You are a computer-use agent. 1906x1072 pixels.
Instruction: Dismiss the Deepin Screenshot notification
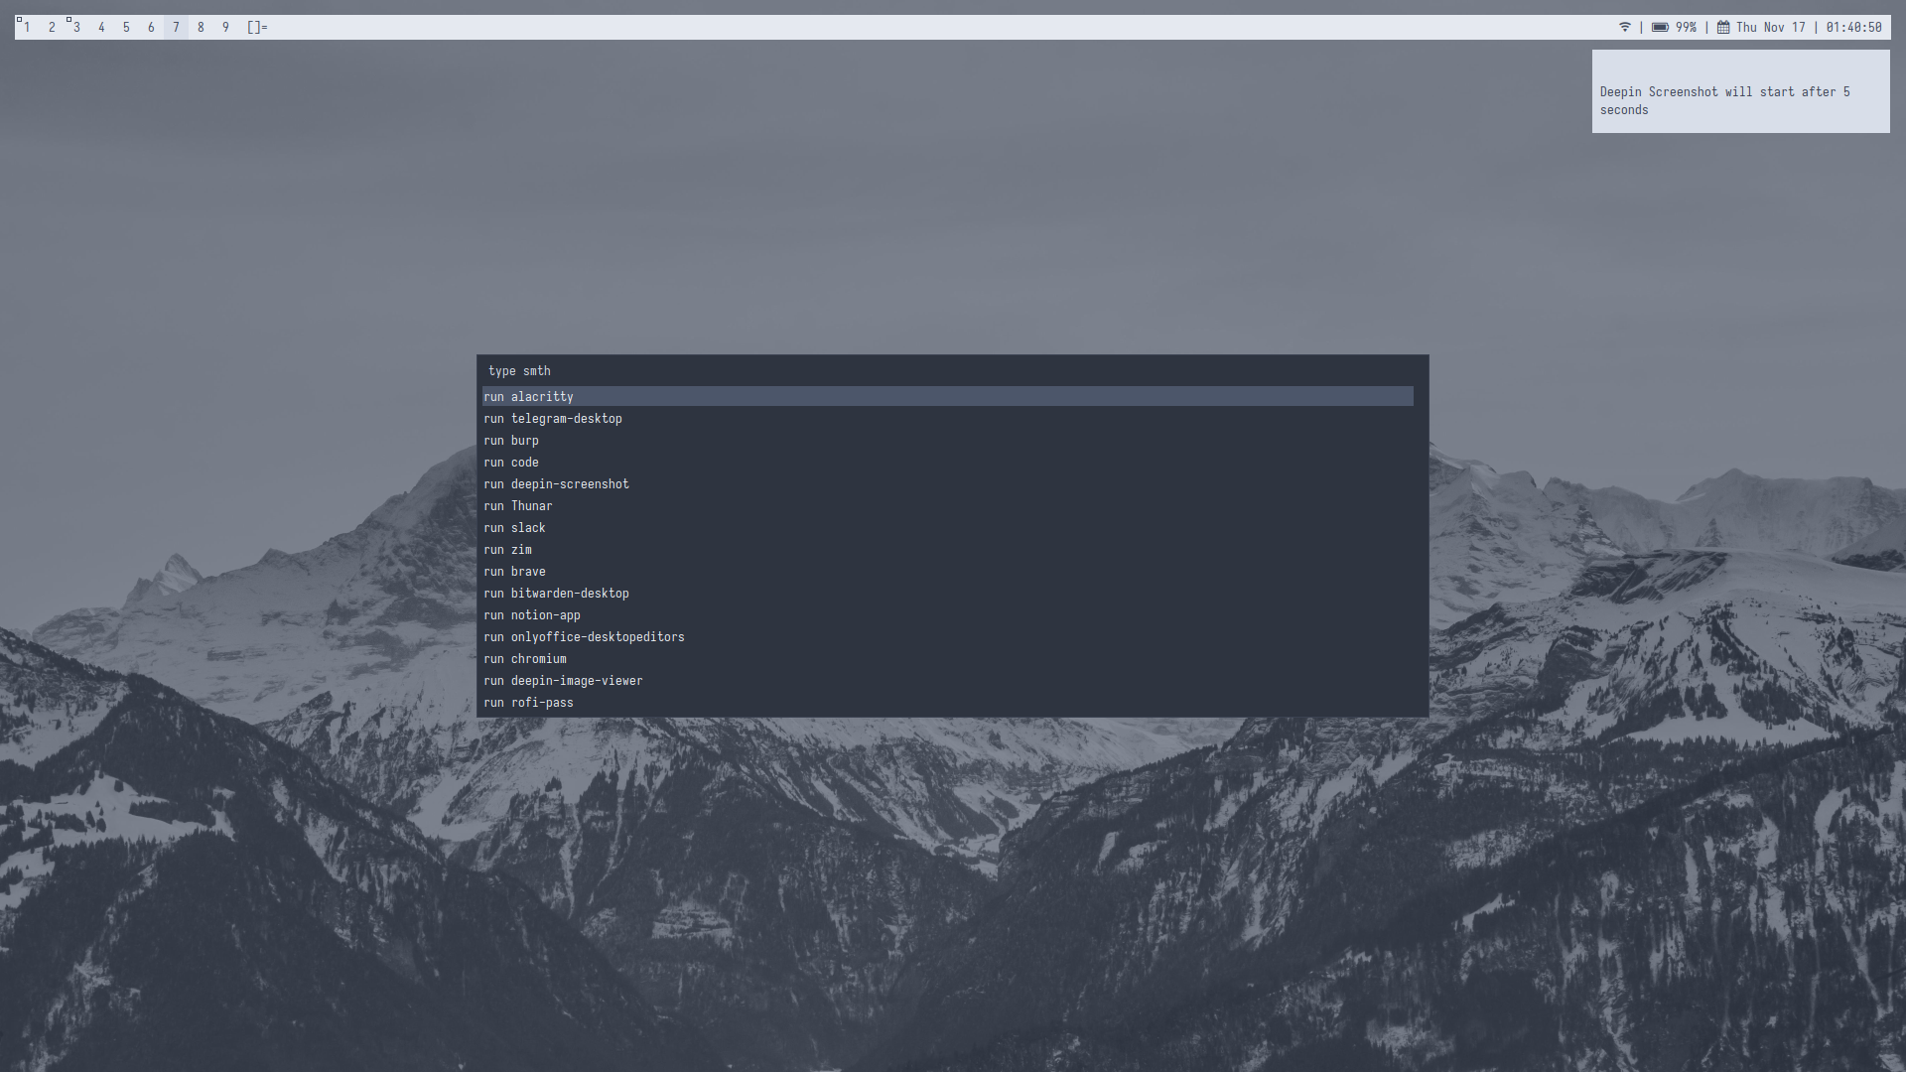(x=1740, y=91)
